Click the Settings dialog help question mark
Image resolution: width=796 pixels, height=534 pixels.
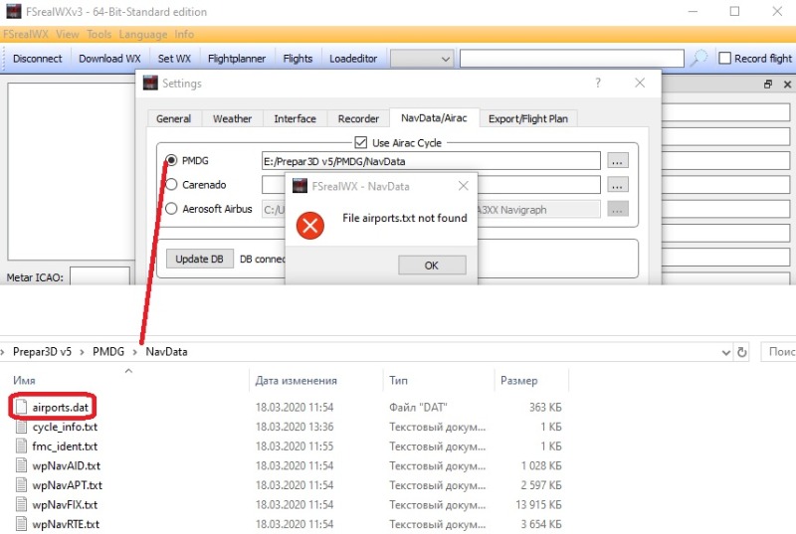[598, 83]
